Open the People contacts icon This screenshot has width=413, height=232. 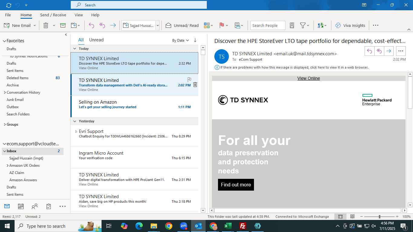click(35, 206)
